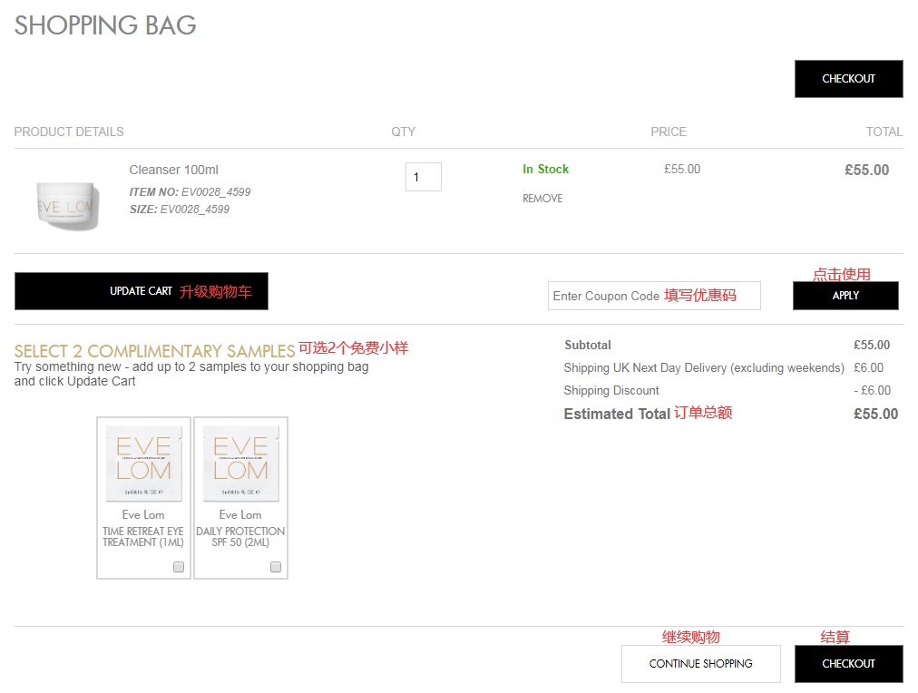This screenshot has width=918, height=693.
Task: Tick the Daily Protection SPF 50 checkbox
Action: click(276, 567)
